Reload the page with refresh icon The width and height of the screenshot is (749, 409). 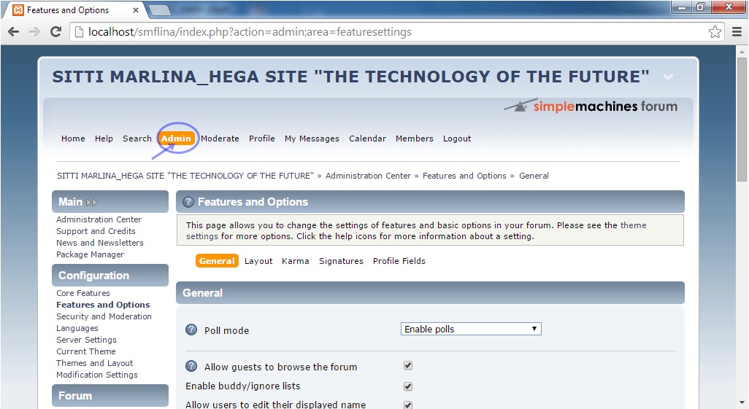(x=55, y=32)
